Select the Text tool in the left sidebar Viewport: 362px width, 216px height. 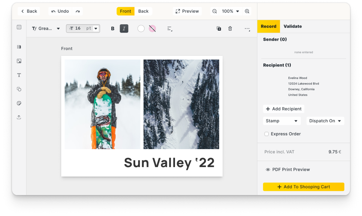(x=19, y=75)
